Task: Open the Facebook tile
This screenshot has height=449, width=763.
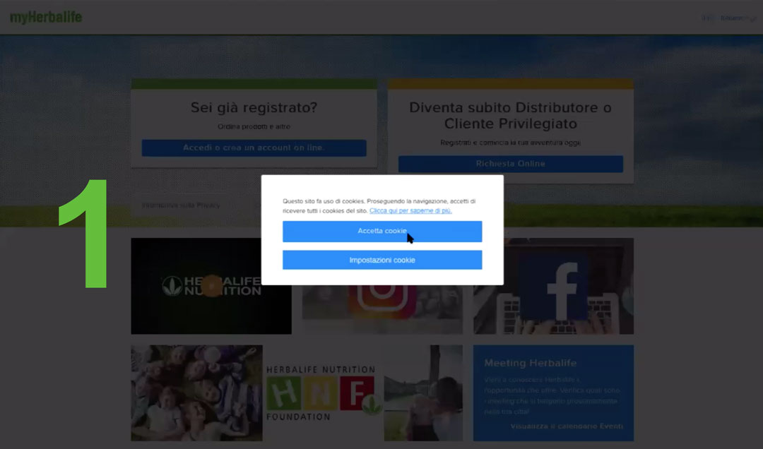Action: point(554,286)
